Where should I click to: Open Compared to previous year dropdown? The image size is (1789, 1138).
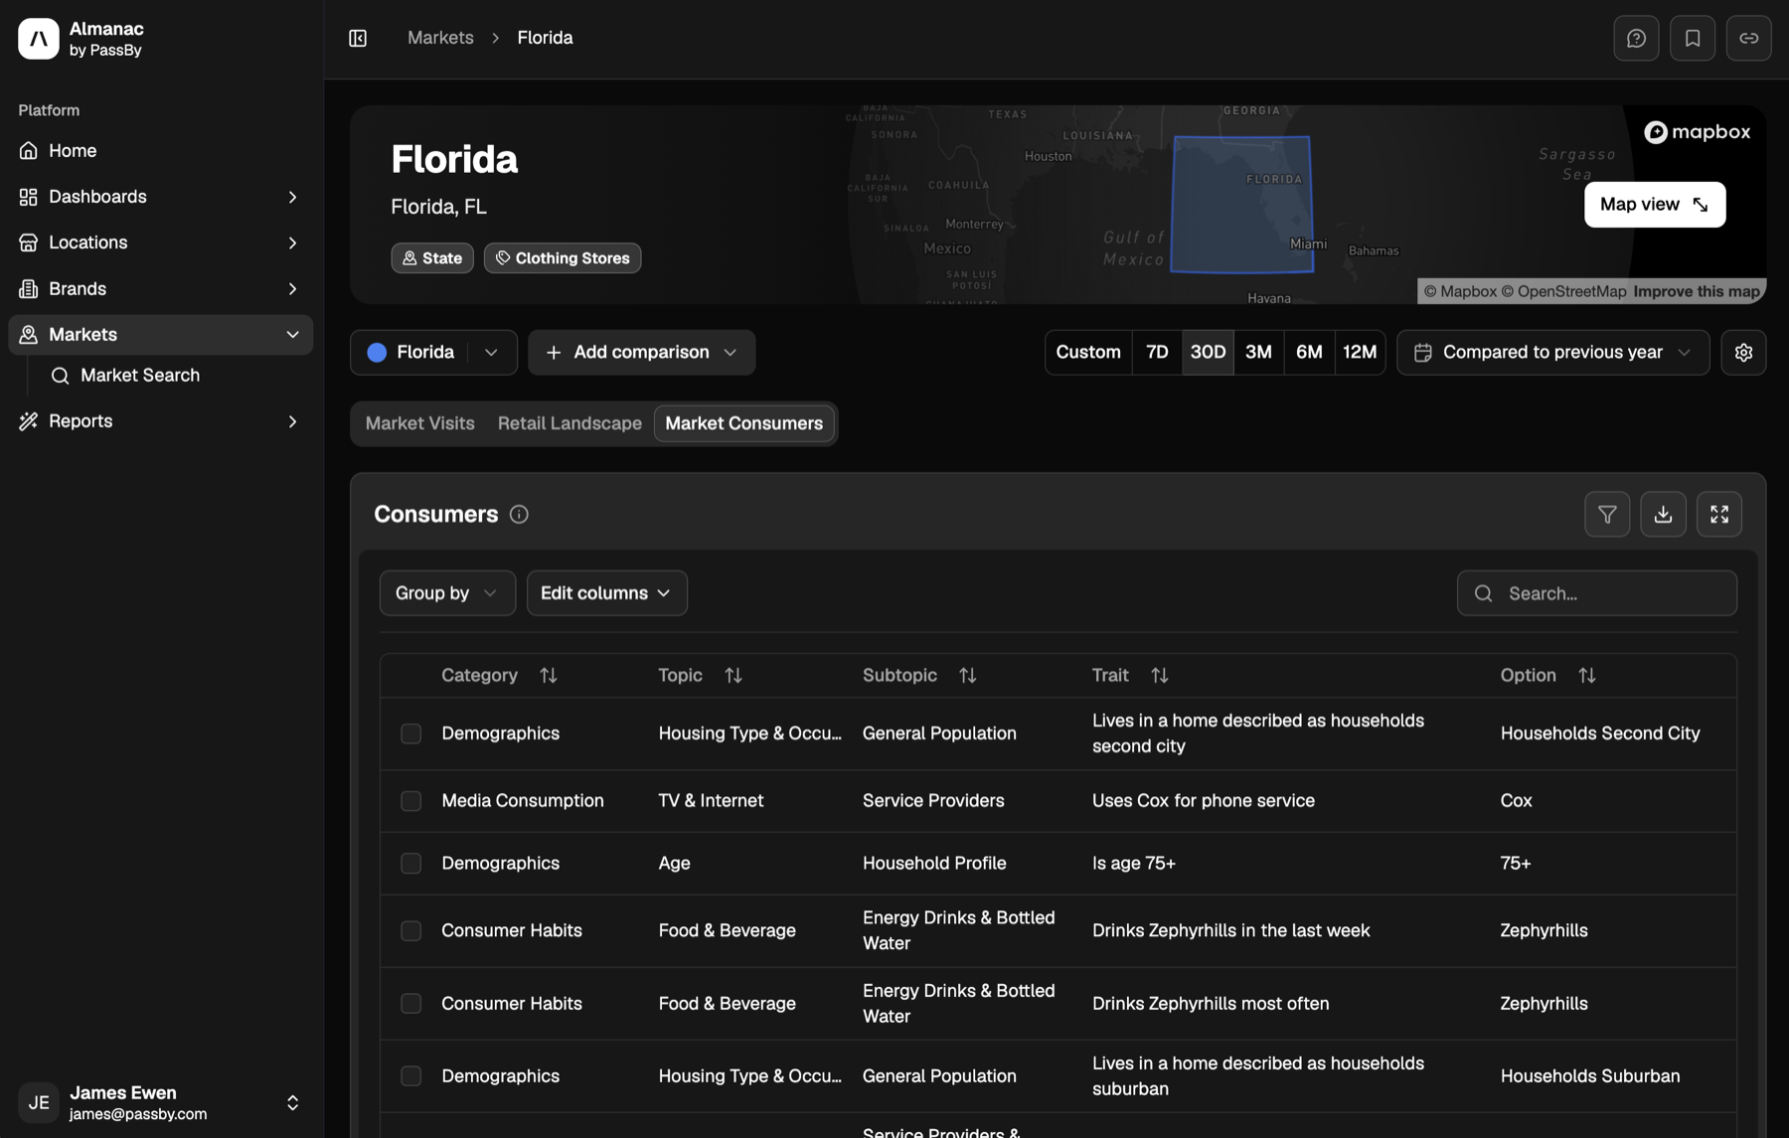pyautogui.click(x=1552, y=353)
